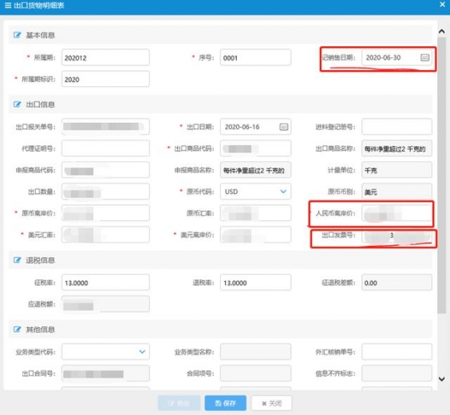This screenshot has width=450, height=415.
Task: Click the 退税率 field showing 13.0000
Action: click(255, 283)
